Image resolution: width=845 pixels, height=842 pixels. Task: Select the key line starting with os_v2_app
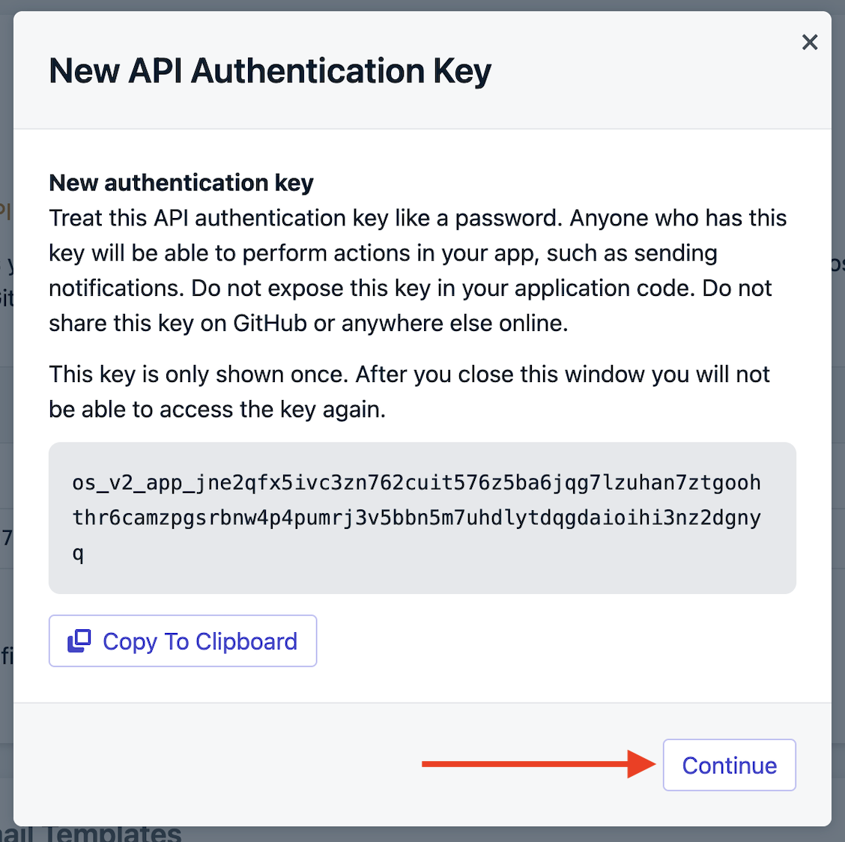pyautogui.click(x=416, y=483)
